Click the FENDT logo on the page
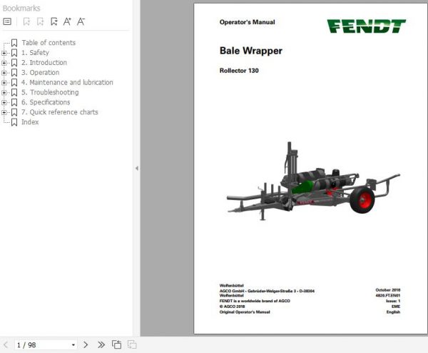 pos(367,26)
